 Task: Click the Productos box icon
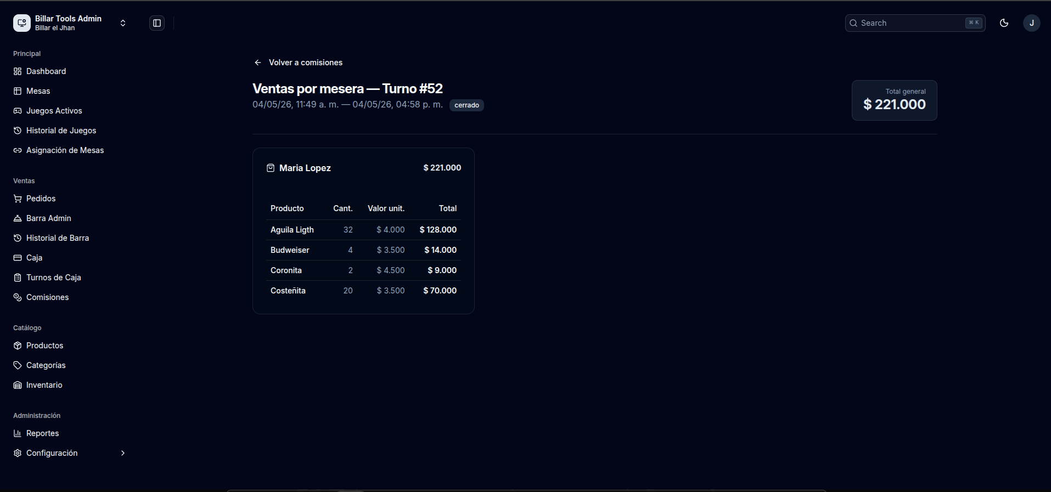click(x=18, y=346)
